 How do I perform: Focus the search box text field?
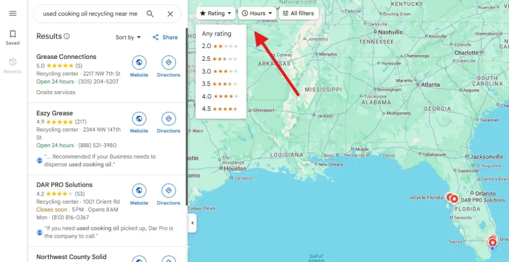(x=90, y=14)
